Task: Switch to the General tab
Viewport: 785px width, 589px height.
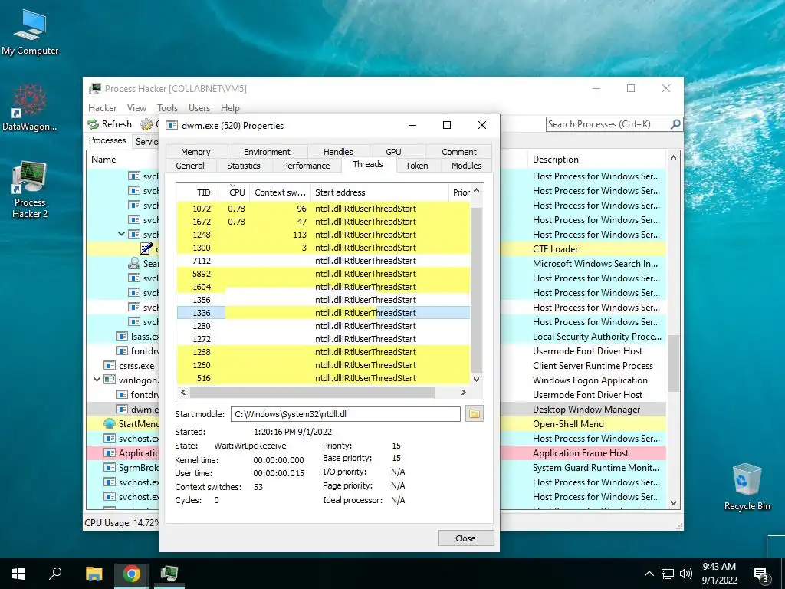Action: coord(190,166)
